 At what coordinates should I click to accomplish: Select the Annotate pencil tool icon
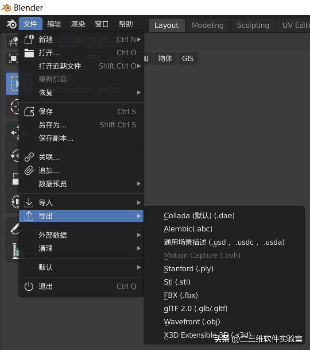click(x=15, y=228)
